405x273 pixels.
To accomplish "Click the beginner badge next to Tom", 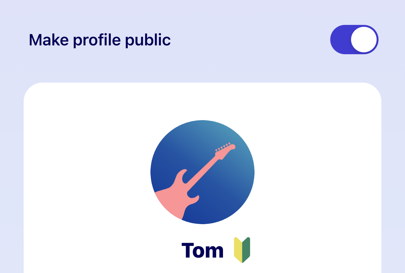I will point(242,250).
